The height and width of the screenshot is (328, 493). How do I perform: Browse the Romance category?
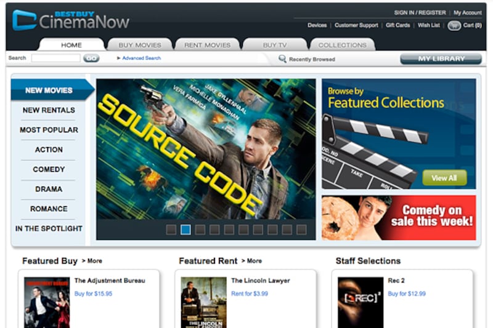(49, 209)
